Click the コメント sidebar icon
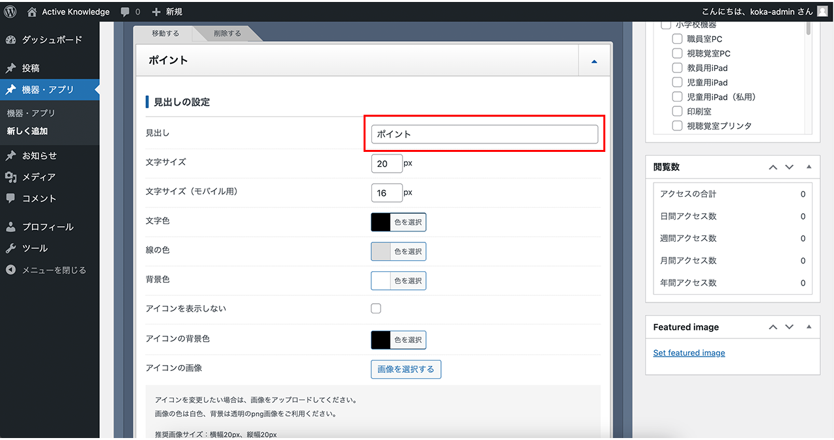 pyautogui.click(x=10, y=198)
